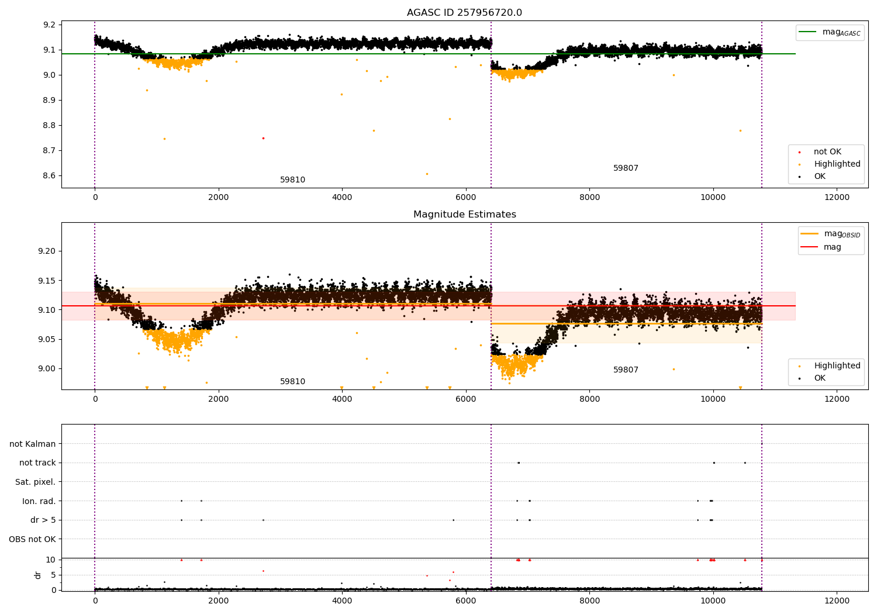Click the rotated 'dr' y-axis label
Image resolution: width=877 pixels, height=614 pixels.
(38, 575)
